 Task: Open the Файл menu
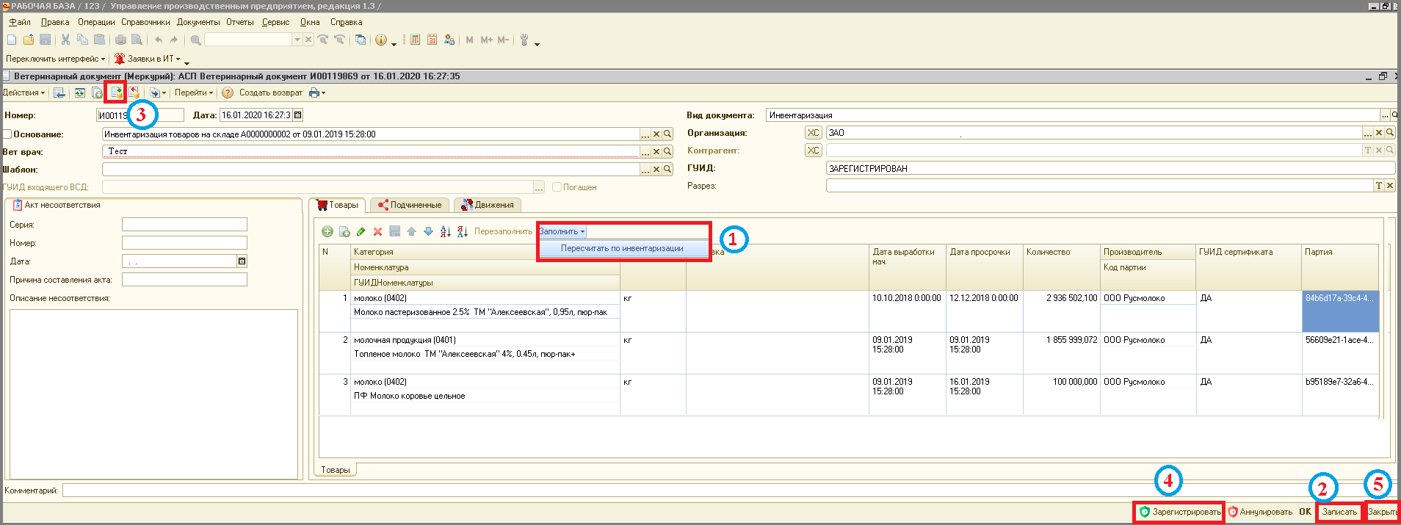click(20, 22)
